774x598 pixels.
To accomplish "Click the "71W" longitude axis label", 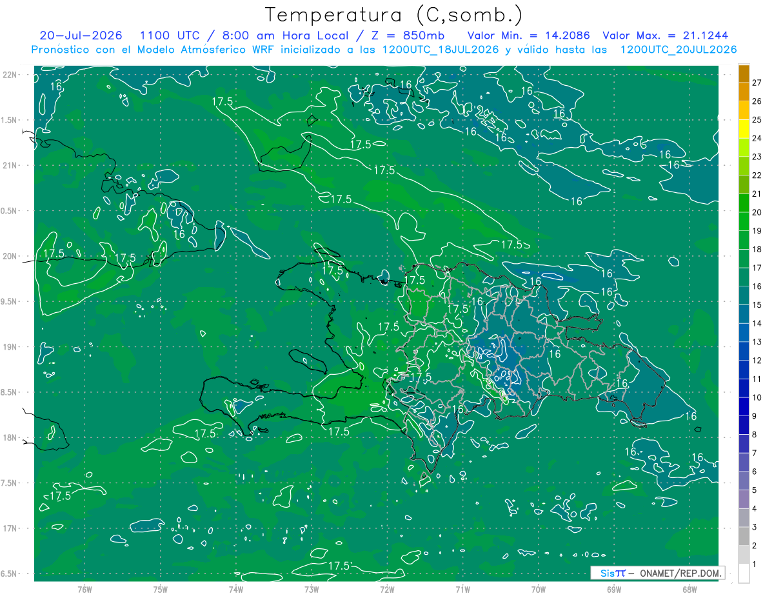I will pyautogui.click(x=462, y=589).
